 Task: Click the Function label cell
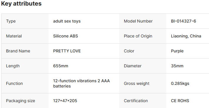(25, 83)
